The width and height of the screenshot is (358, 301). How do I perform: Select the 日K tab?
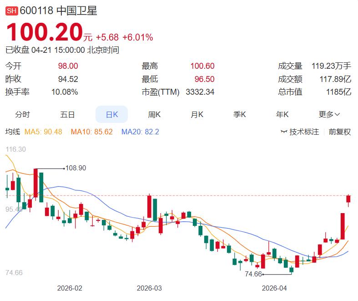tap(111, 114)
